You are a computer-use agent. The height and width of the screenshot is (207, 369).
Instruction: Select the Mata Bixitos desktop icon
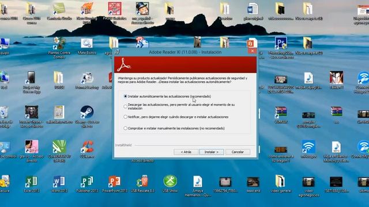click(87, 47)
